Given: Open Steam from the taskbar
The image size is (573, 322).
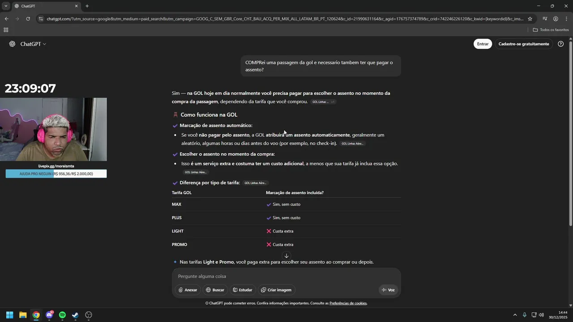Looking at the screenshot, I should 75,315.
